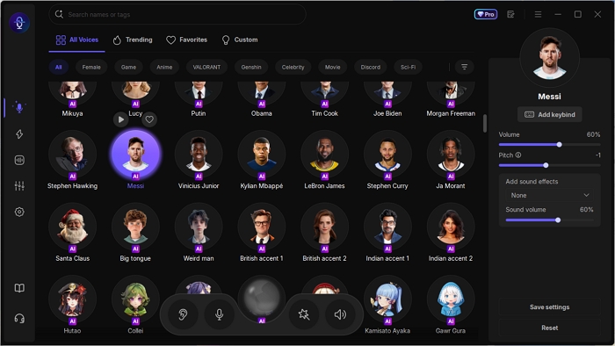Click the pitch info icon

click(518, 155)
